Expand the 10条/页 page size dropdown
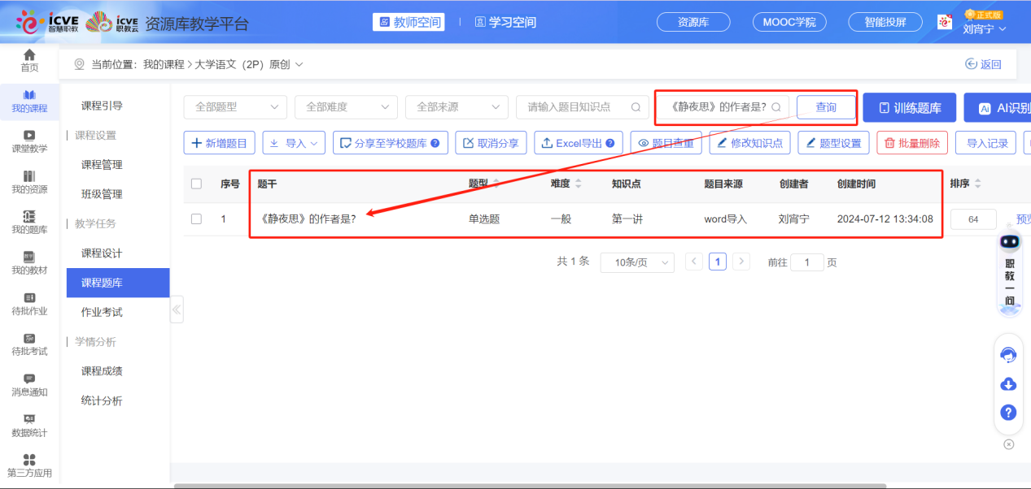 (x=636, y=262)
